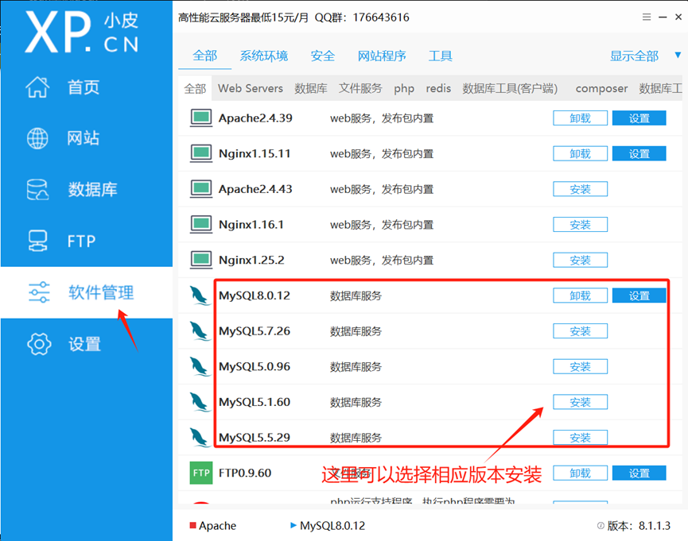This screenshot has height=541, width=688.
Task: Click the MySQL5.5.29 dolphin icon
Action: (200, 438)
